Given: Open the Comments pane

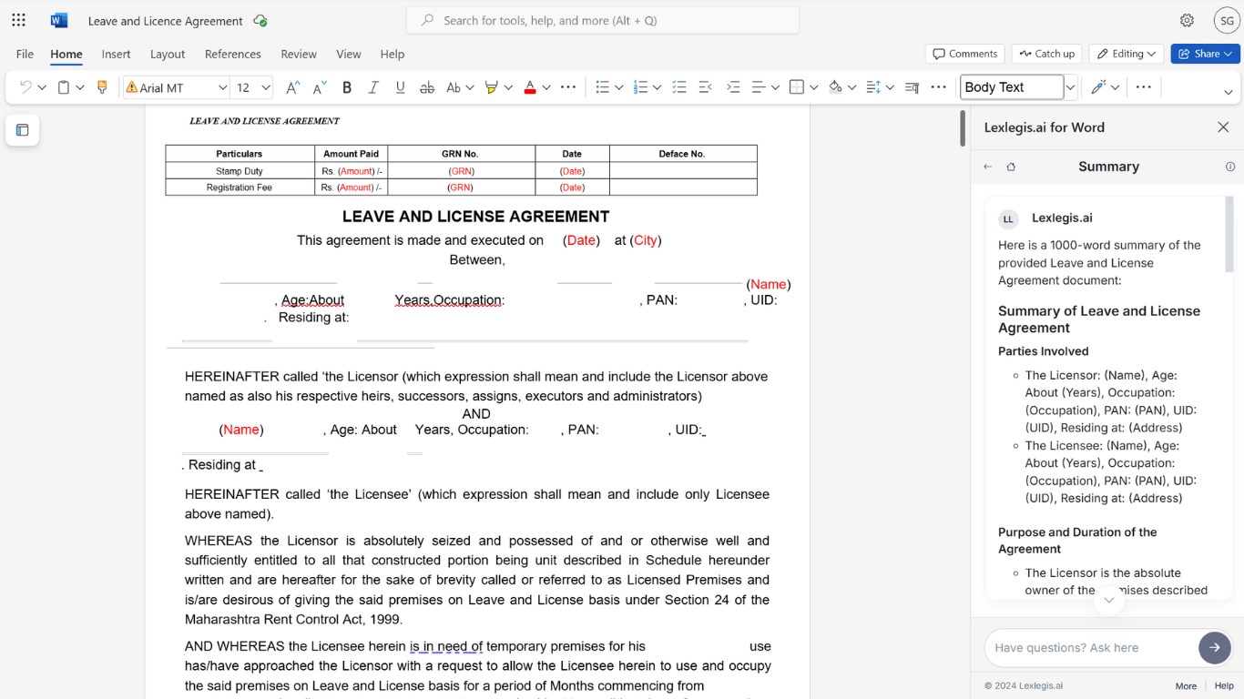Looking at the screenshot, I should point(964,54).
